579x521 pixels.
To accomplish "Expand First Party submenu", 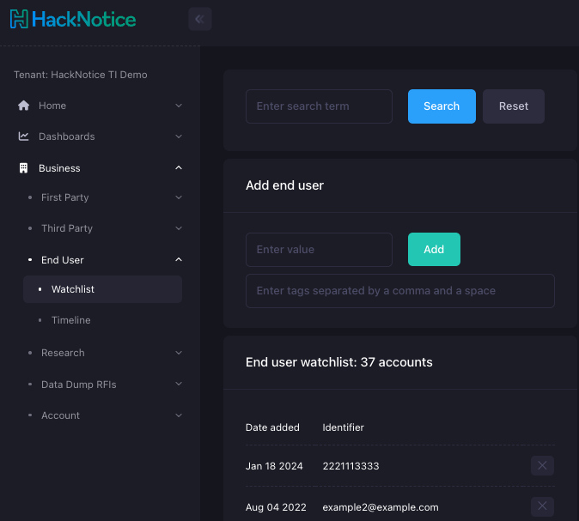I will (x=179, y=197).
